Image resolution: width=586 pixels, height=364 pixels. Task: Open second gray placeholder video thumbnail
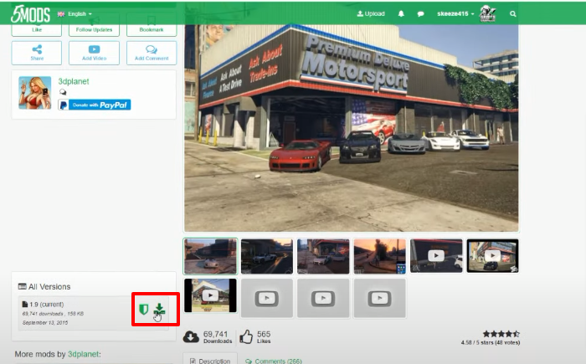coord(323,298)
